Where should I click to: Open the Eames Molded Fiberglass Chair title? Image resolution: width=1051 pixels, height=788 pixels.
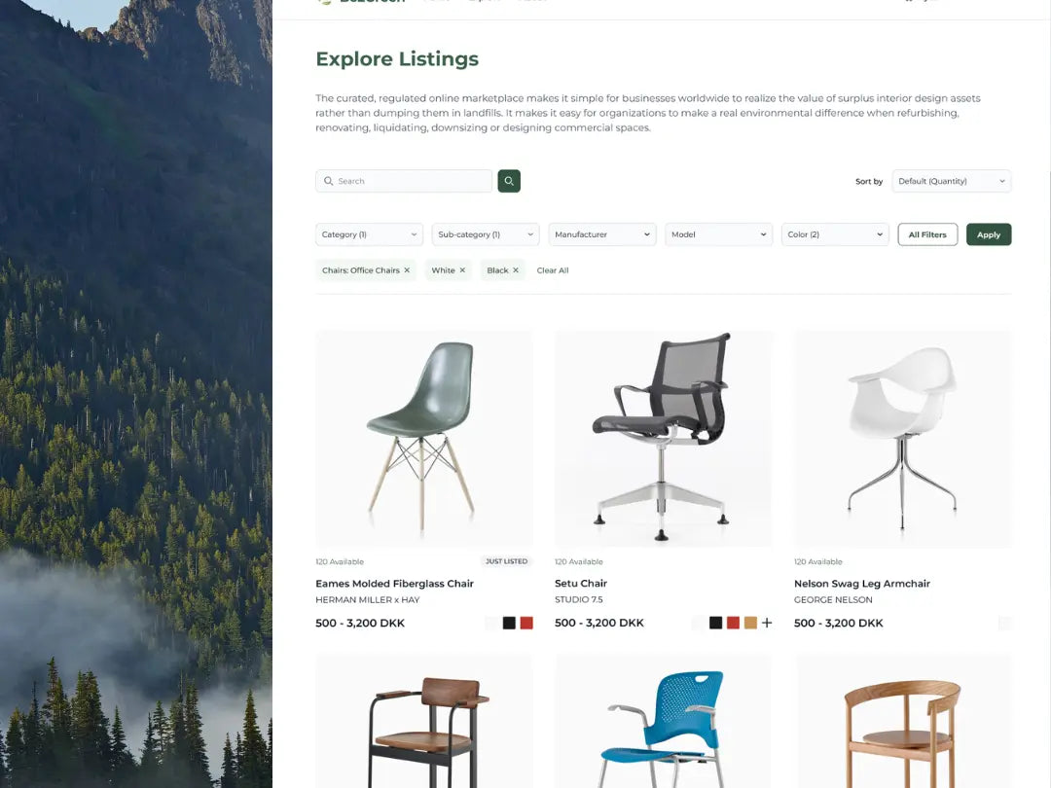[395, 584]
